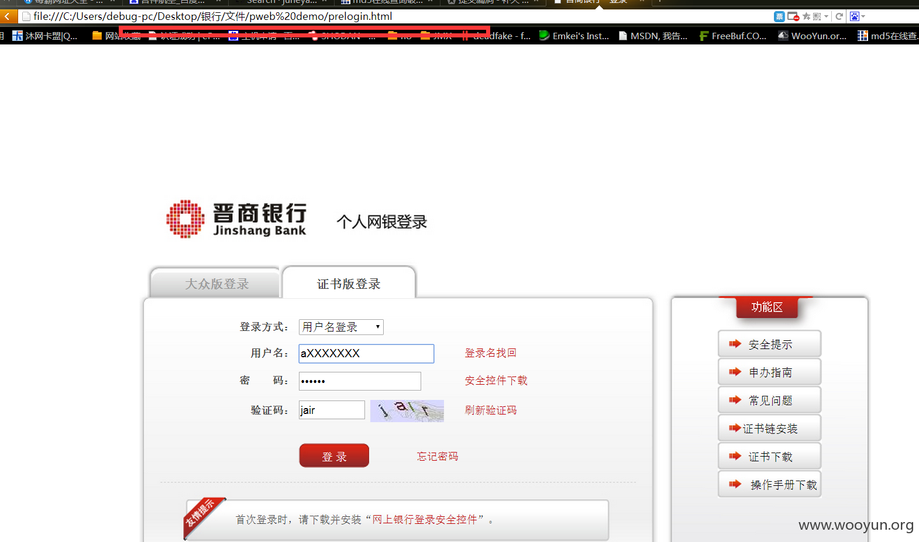Click the Jinshang Bank logo
The height and width of the screenshot is (542, 919).
[x=236, y=219]
